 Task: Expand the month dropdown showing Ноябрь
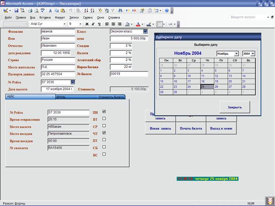point(236,53)
